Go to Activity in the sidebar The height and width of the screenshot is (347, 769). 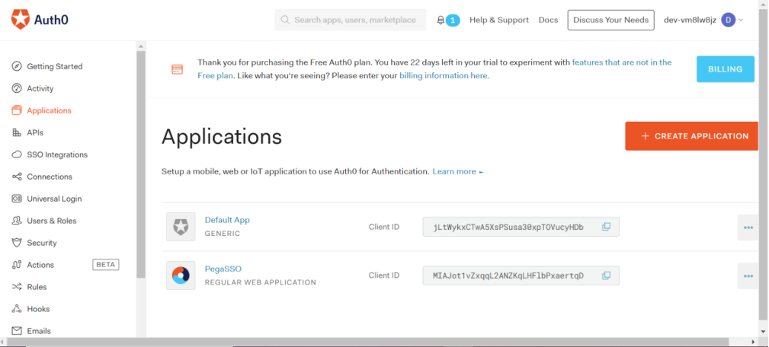[x=40, y=88]
